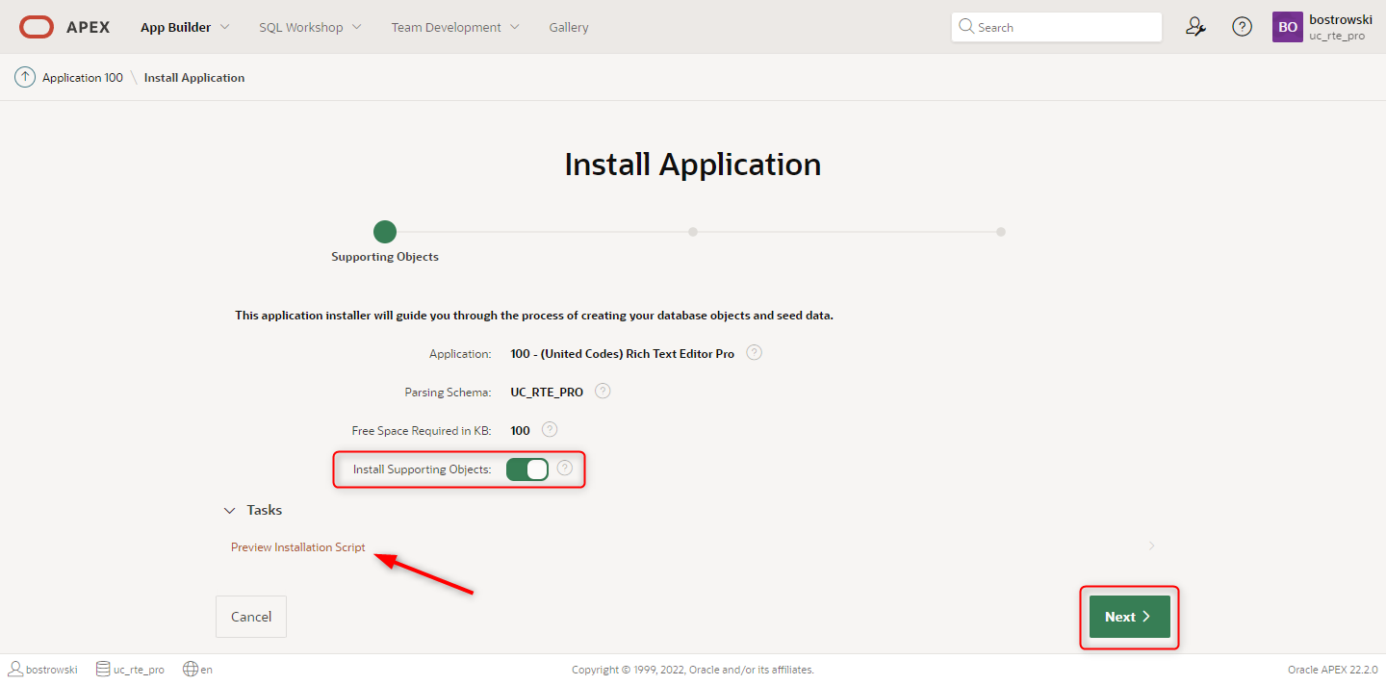Click the chevron at the Preview Installation Script row

click(1151, 545)
